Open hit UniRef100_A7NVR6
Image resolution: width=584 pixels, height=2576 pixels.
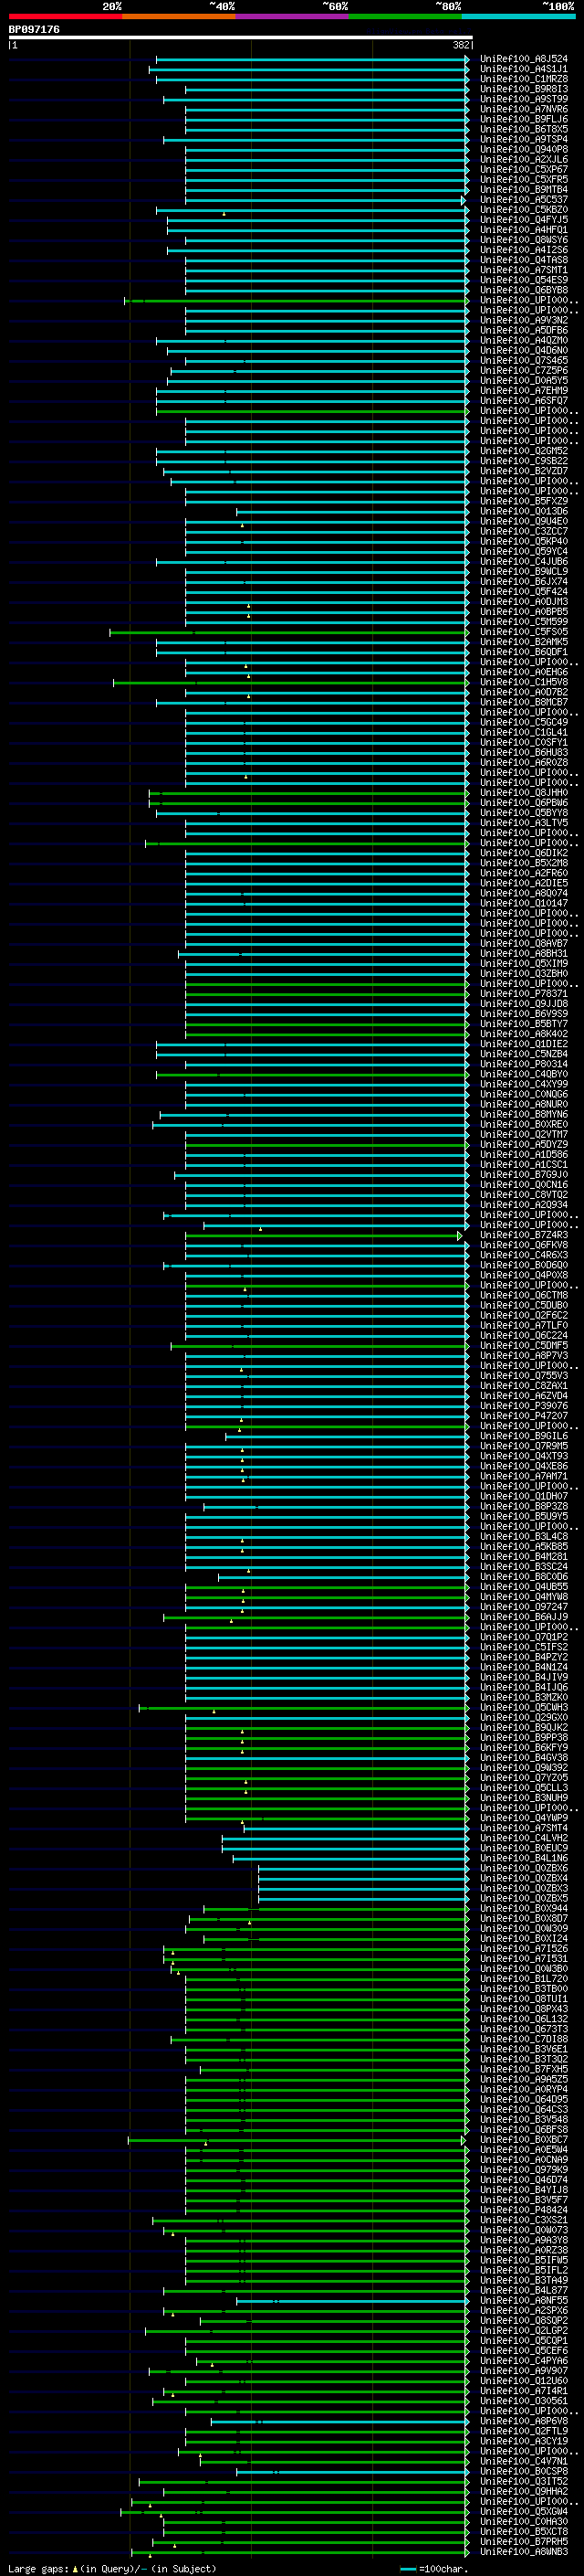click(x=524, y=109)
